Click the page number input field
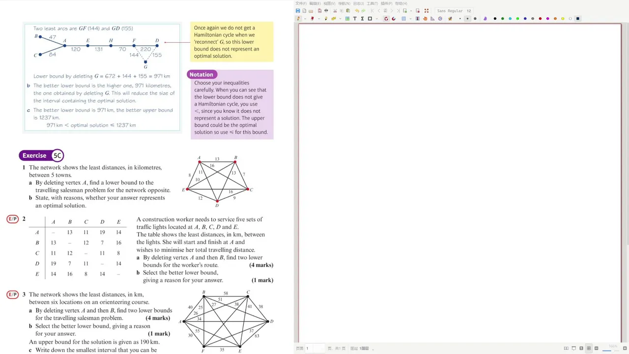This screenshot has height=354, width=629. coord(316,348)
